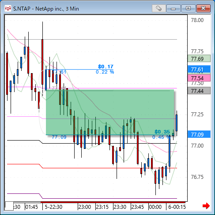Click the black horizontal level line near 77.00
The height and width of the screenshot is (215, 215).
click(x=109, y=143)
